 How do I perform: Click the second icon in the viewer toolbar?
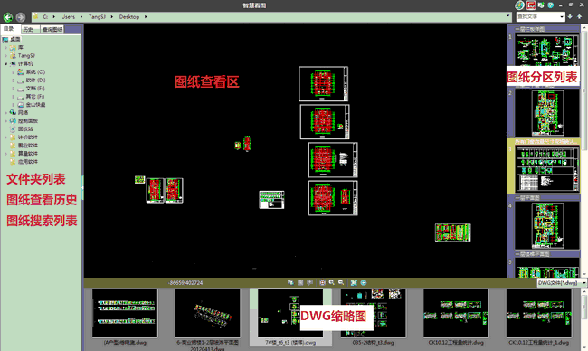(300, 282)
